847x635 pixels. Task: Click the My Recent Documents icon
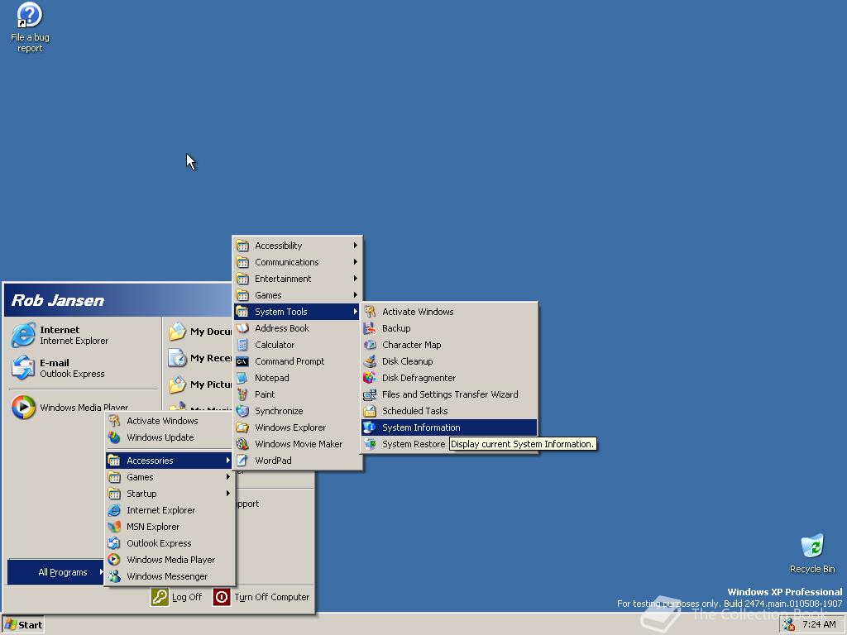pos(177,357)
